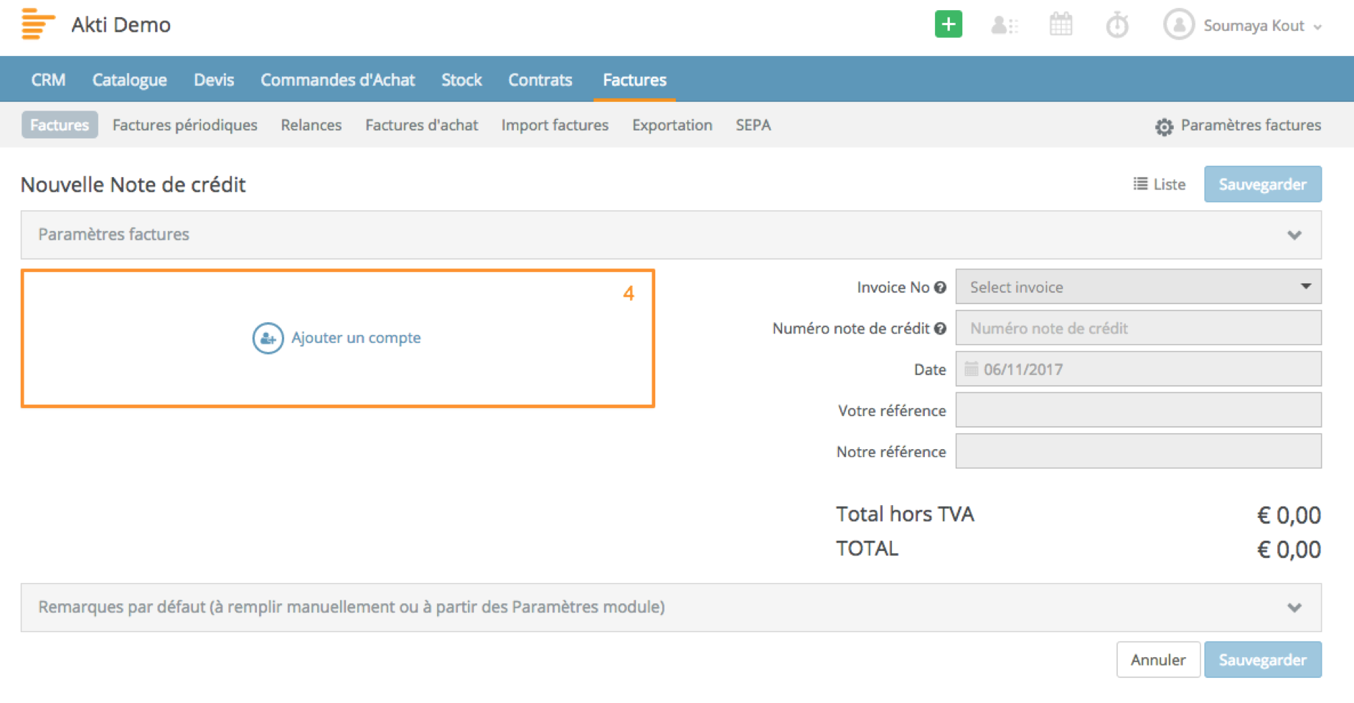Click the top Sauvegarder button
This screenshot has width=1354, height=703.
tap(1262, 184)
